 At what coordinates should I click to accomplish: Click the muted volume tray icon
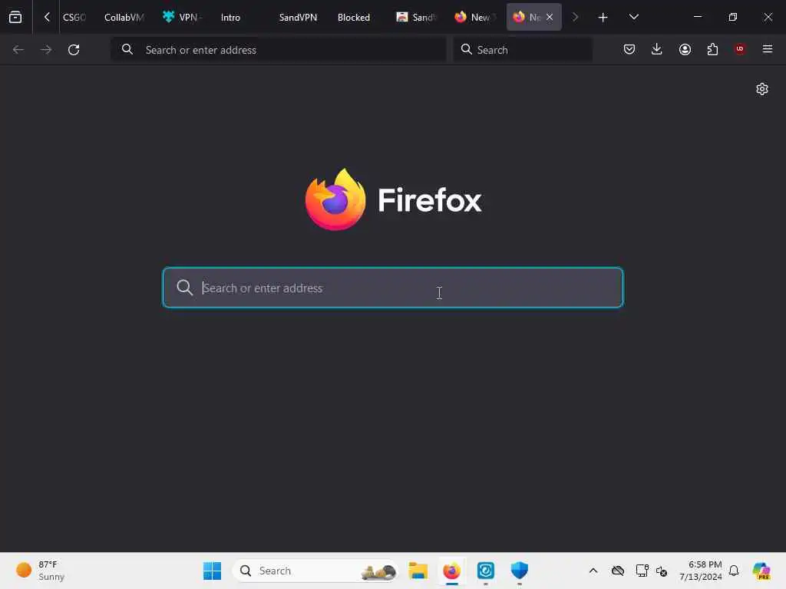click(661, 571)
